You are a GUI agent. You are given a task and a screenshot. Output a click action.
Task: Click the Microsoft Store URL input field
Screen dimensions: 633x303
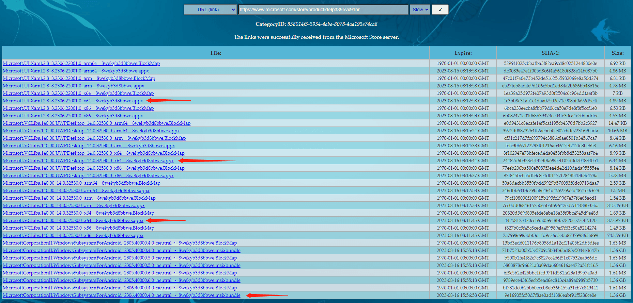tap(323, 10)
